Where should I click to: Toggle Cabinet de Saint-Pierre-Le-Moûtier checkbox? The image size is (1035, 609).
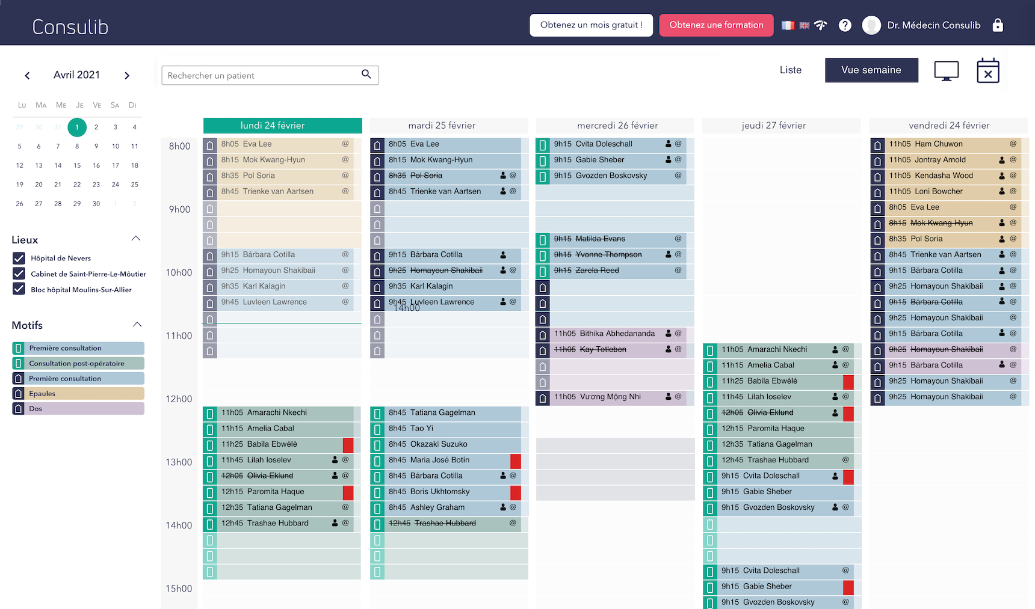point(19,274)
